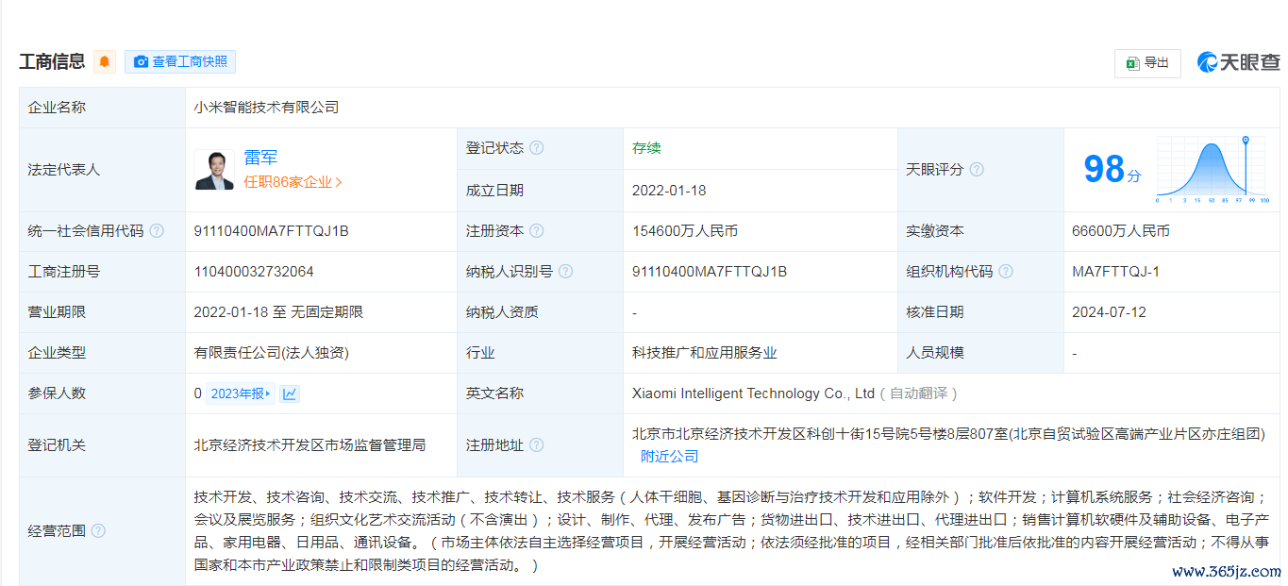Click the 98分 score value

1111,170
